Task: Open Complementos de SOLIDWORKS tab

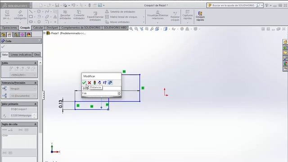Action: (x=81, y=28)
